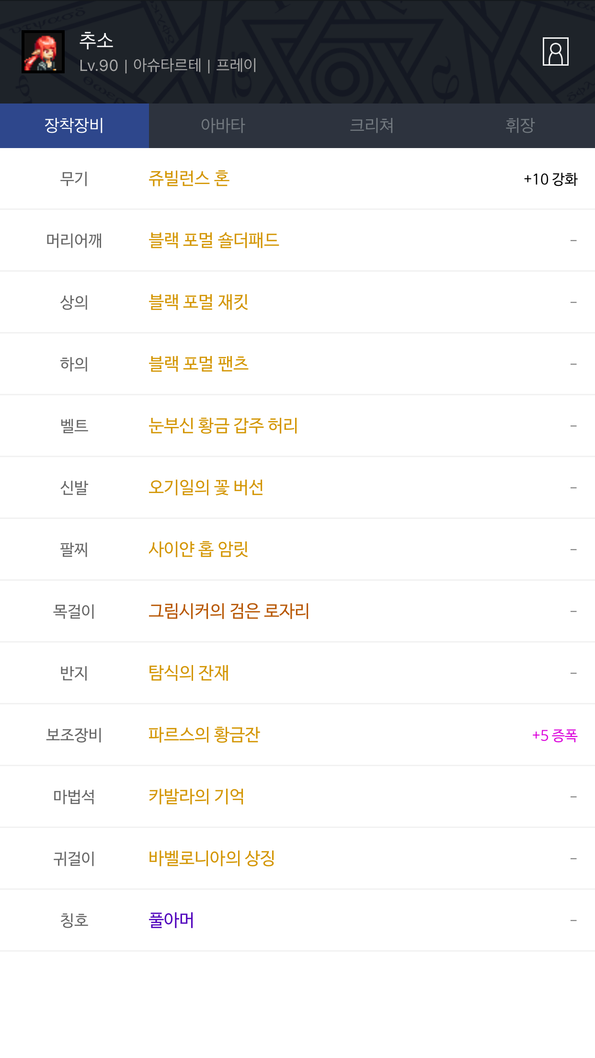This screenshot has height=1058, width=595.
Task: Tap the character profile icon in header
Action: click(x=555, y=51)
